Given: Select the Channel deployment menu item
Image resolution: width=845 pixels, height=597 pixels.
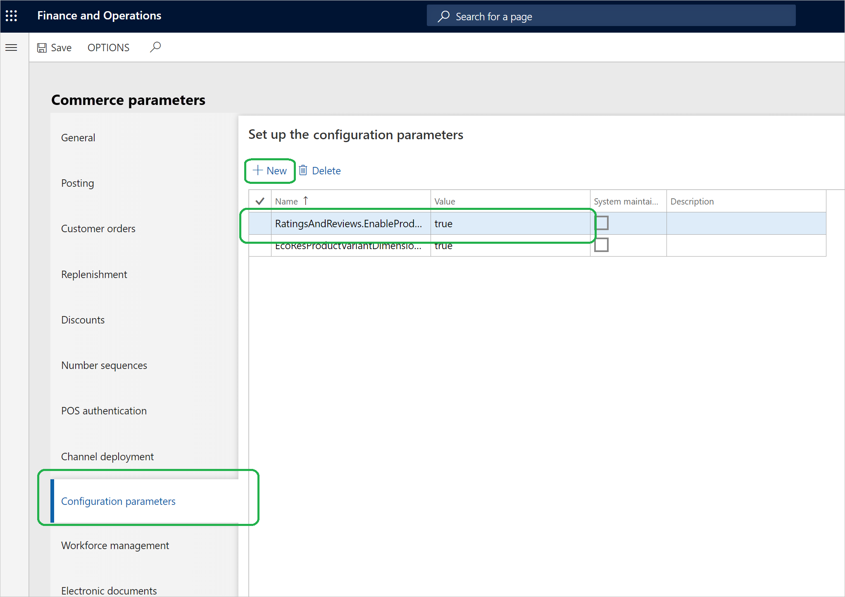Looking at the screenshot, I should click(x=107, y=456).
